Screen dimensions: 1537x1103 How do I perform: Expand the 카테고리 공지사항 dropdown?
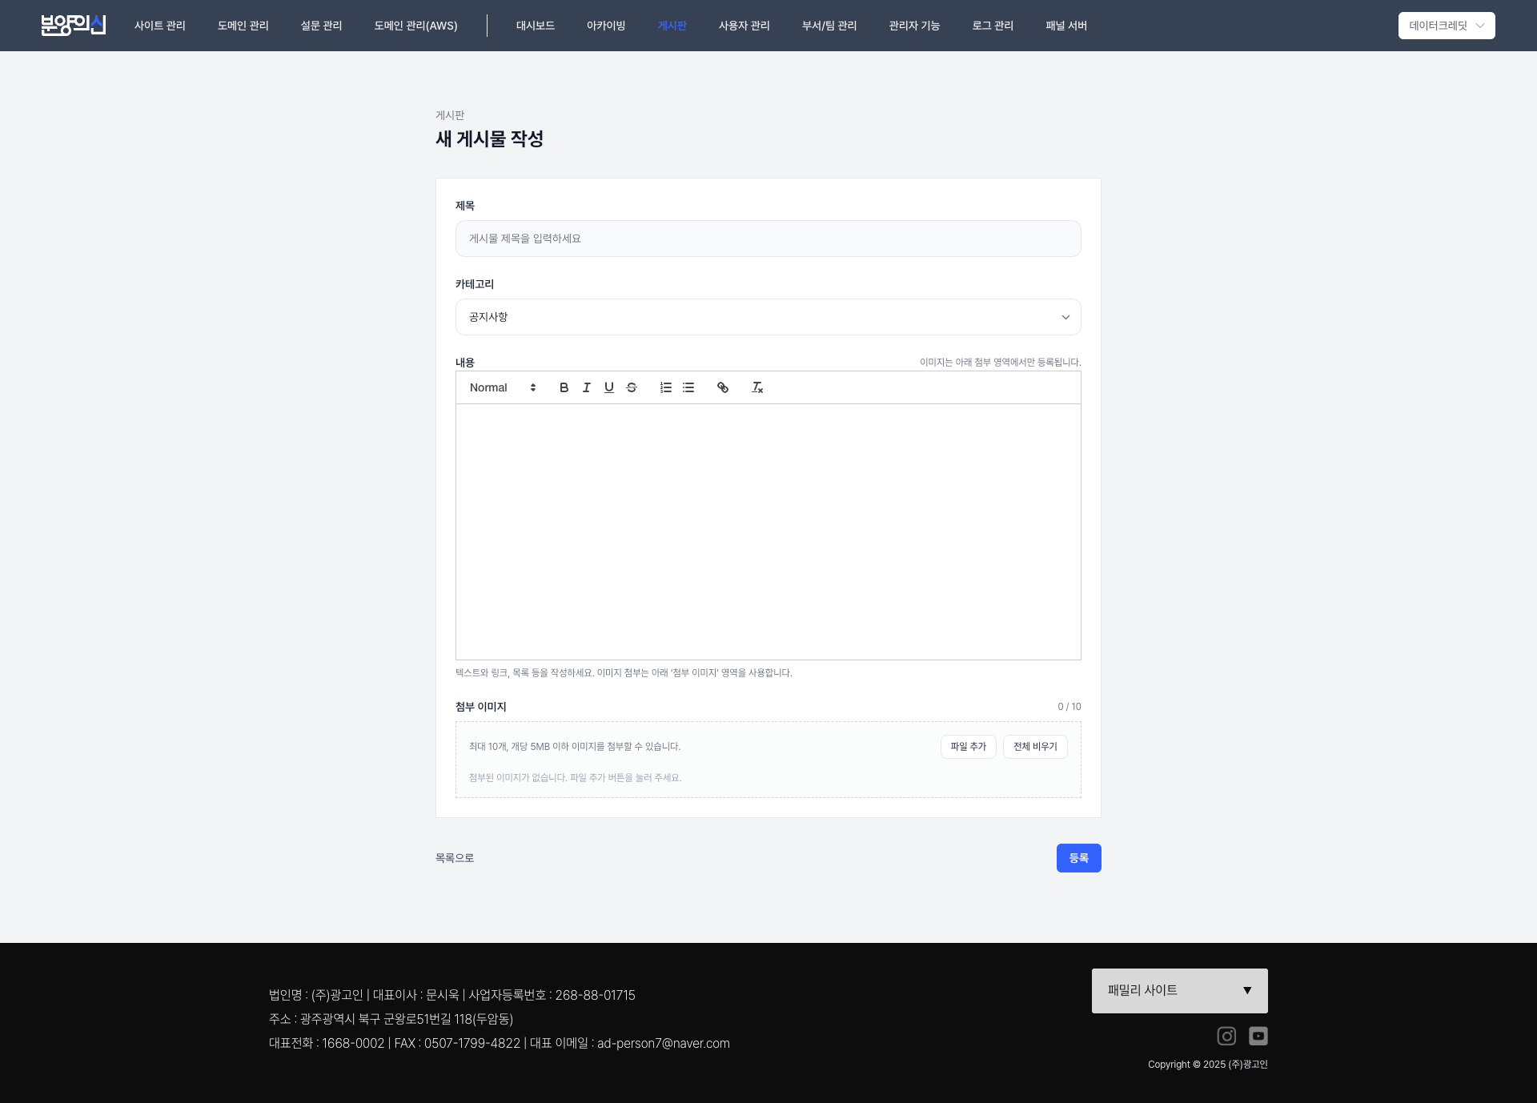point(768,317)
